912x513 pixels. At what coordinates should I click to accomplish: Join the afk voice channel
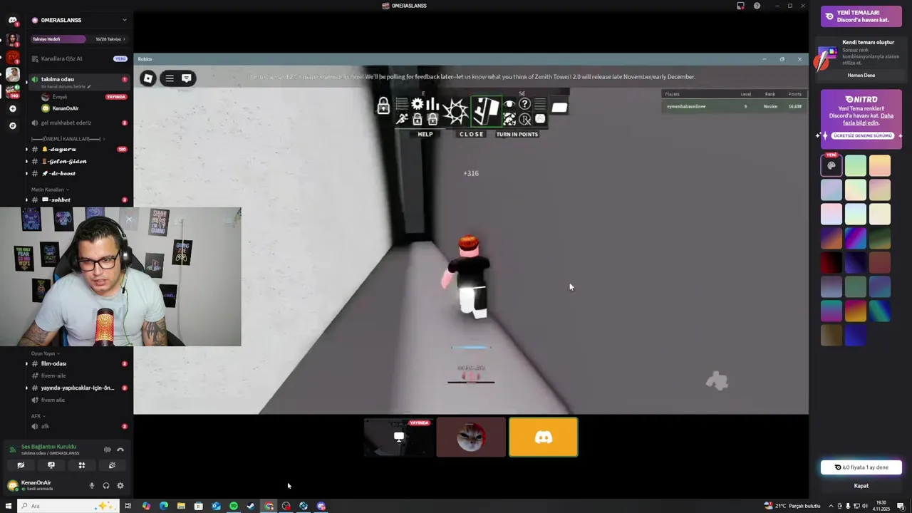[78, 426]
